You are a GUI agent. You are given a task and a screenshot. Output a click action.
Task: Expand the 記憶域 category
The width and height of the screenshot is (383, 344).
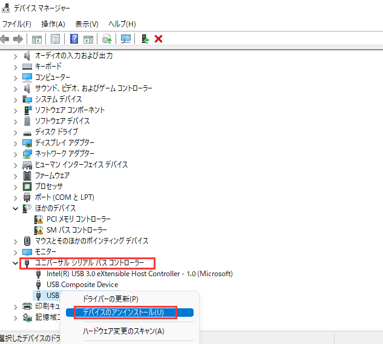tap(15, 318)
